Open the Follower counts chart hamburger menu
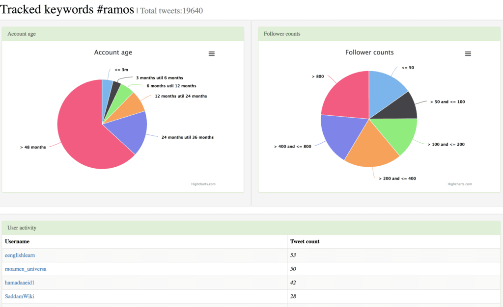The width and height of the screenshot is (503, 307). [468, 53]
